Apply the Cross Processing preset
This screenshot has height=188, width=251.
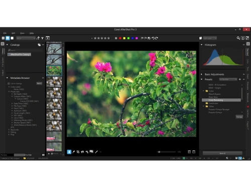[221, 100]
